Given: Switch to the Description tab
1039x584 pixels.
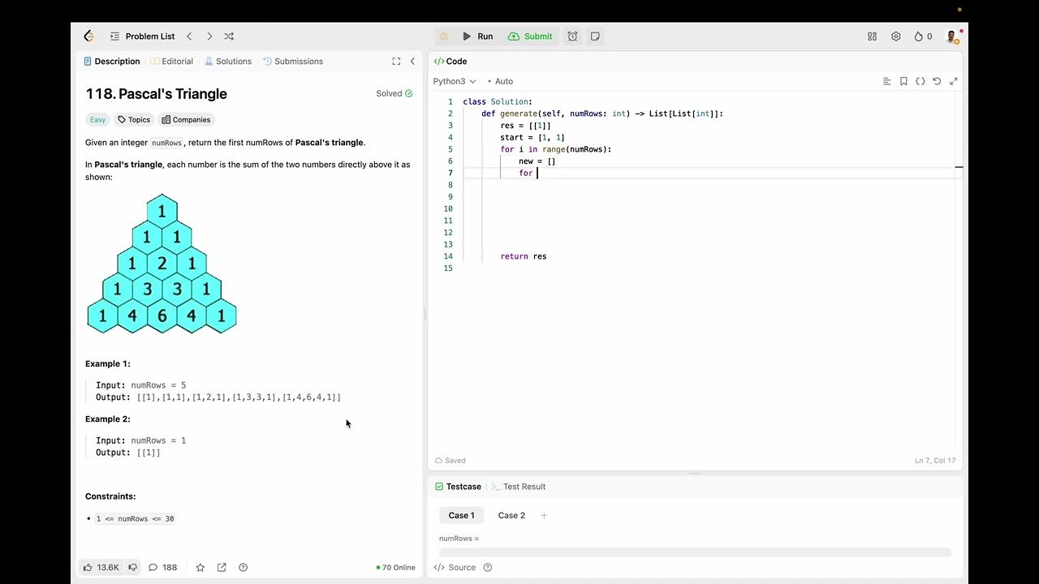Looking at the screenshot, I should [112, 62].
